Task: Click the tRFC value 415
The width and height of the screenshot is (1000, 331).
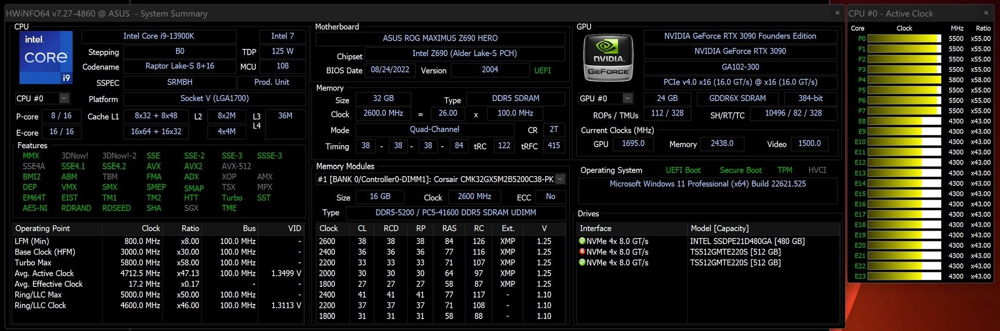Action: tap(554, 146)
